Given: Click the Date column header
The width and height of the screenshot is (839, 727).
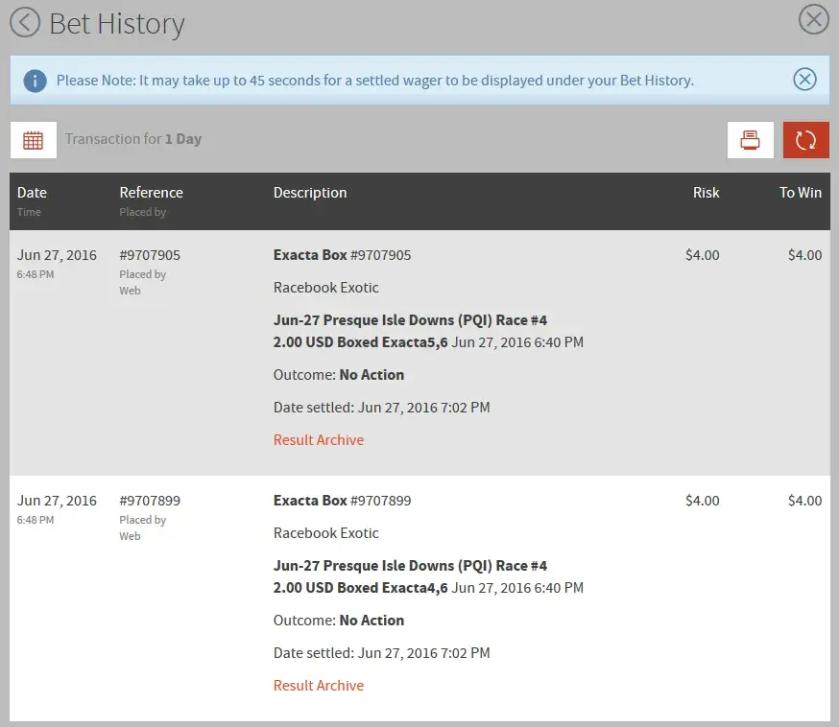Looking at the screenshot, I should click(x=32, y=193).
